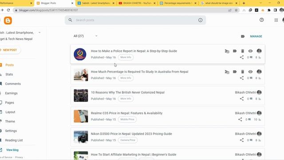Open the Google apps grid icon

[x=276, y=20]
